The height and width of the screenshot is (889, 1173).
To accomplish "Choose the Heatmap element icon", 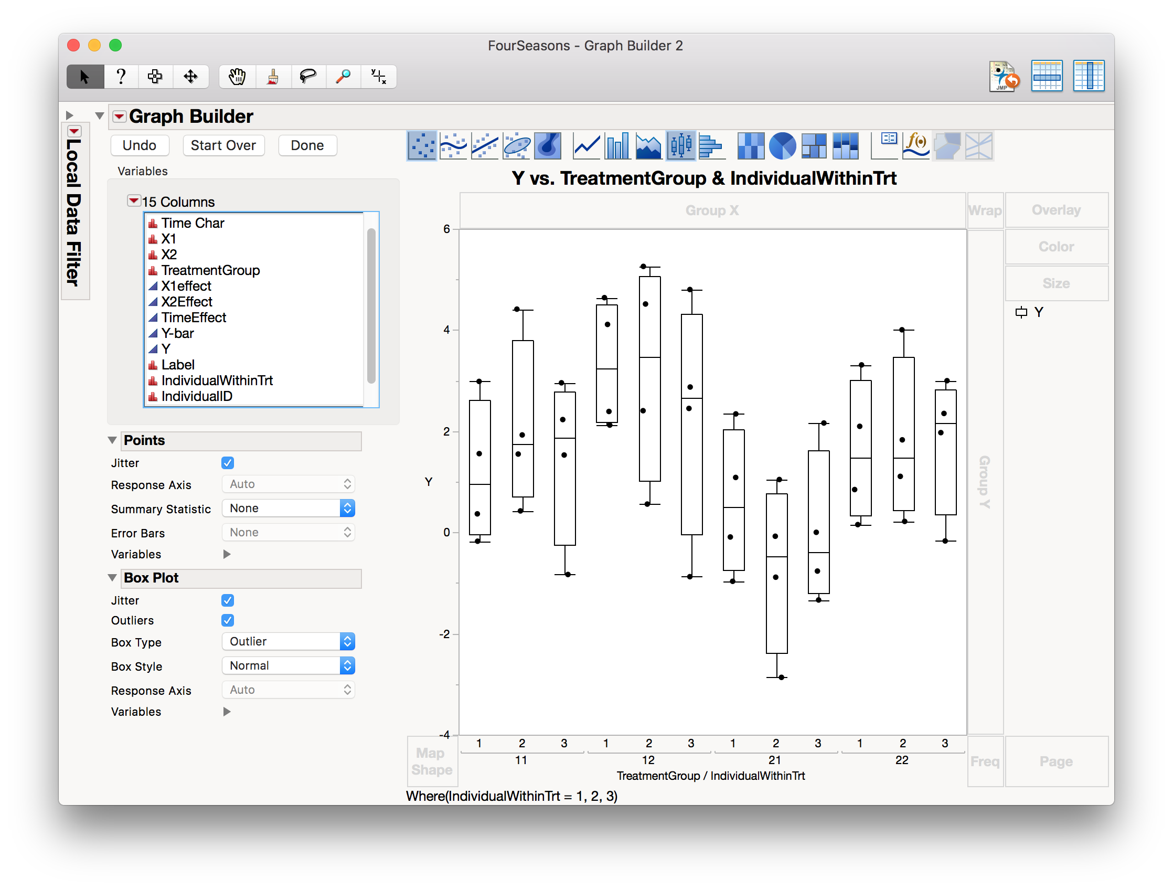I will click(x=750, y=146).
